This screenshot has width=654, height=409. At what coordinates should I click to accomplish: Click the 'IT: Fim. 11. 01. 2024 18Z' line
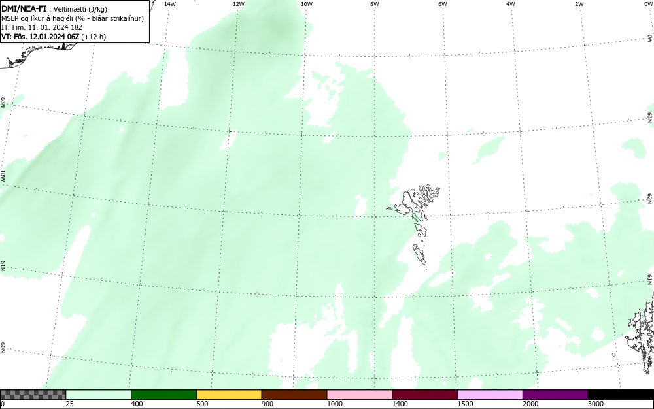click(42, 27)
